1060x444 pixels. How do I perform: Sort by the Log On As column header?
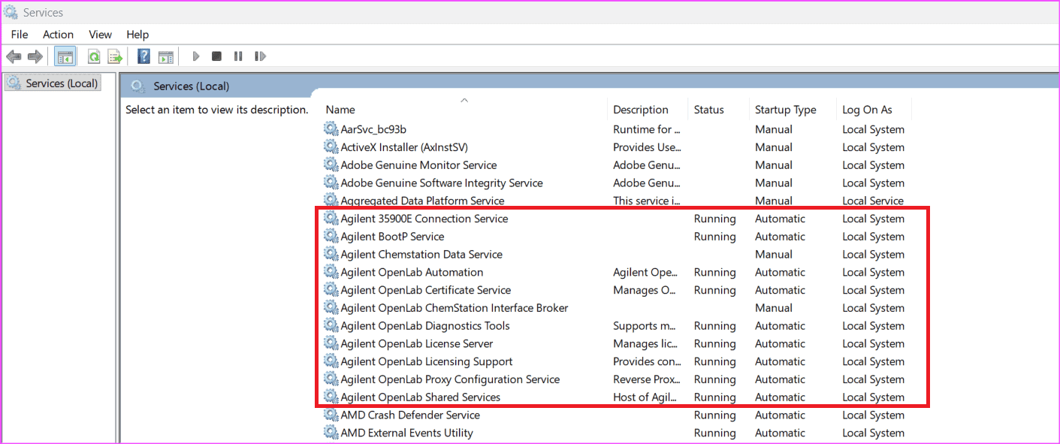click(x=867, y=110)
